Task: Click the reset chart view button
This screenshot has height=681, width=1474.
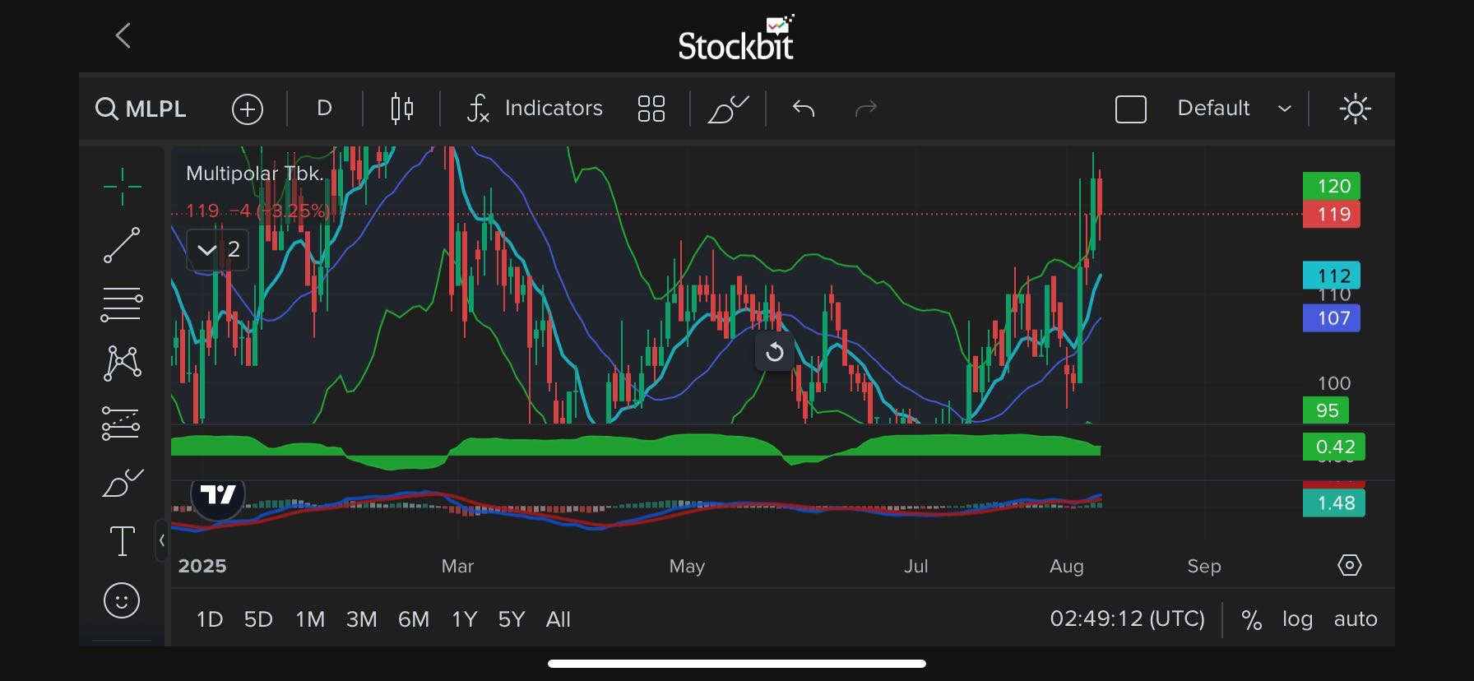Action: point(775,353)
